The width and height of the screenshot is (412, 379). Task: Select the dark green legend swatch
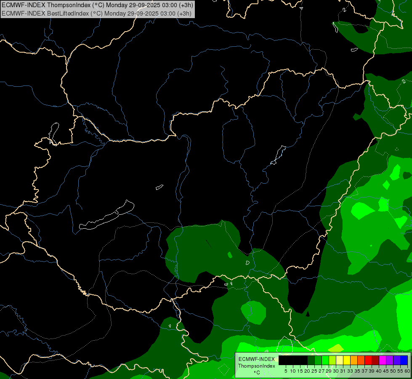[311, 360]
